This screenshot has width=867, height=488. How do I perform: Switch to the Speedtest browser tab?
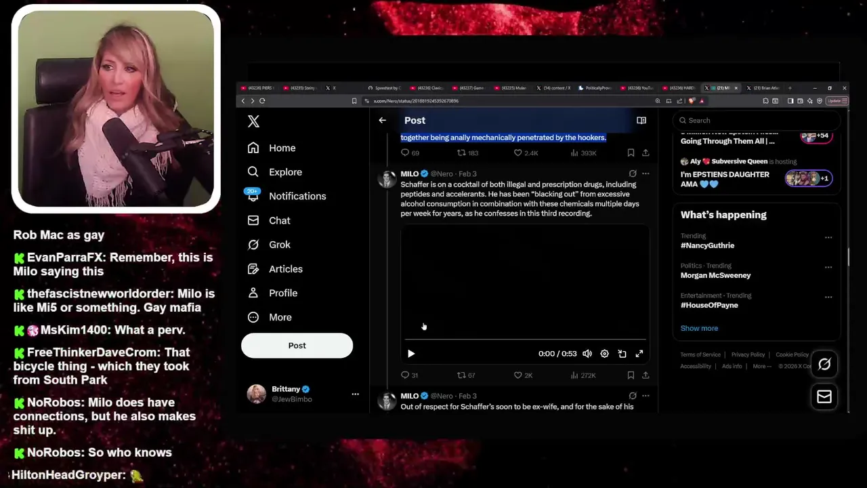coord(385,88)
